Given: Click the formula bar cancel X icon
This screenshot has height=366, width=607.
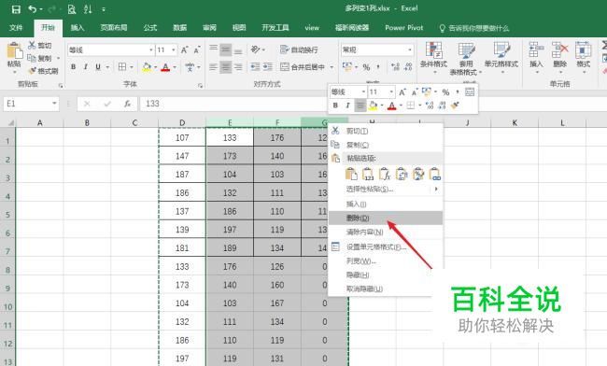Looking at the screenshot, I should [87, 104].
